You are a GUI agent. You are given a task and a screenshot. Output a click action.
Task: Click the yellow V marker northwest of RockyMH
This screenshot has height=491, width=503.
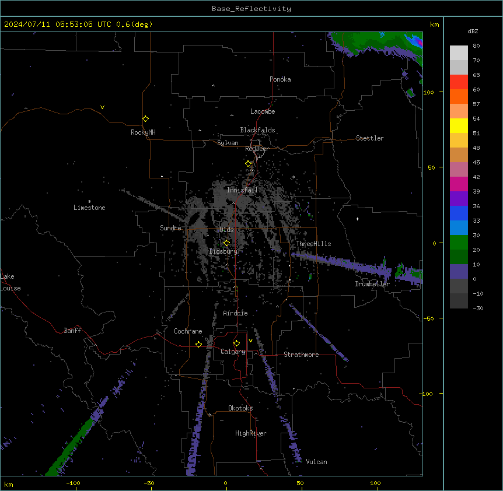tap(102, 107)
